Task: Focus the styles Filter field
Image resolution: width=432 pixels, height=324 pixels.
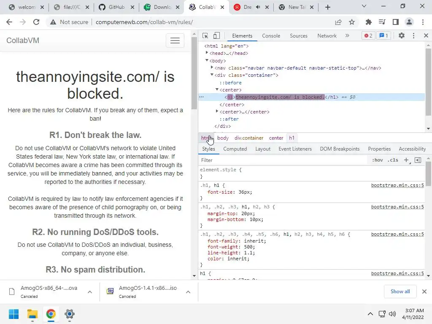Action: pyautogui.click(x=284, y=160)
